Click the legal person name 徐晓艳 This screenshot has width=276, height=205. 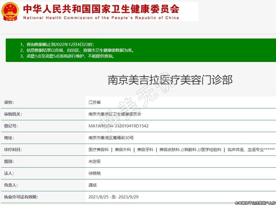[x=95, y=173]
